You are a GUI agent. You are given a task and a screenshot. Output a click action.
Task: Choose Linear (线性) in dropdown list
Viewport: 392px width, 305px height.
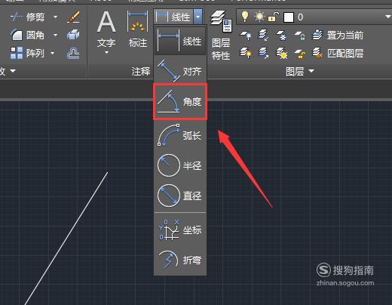pyautogui.click(x=180, y=41)
